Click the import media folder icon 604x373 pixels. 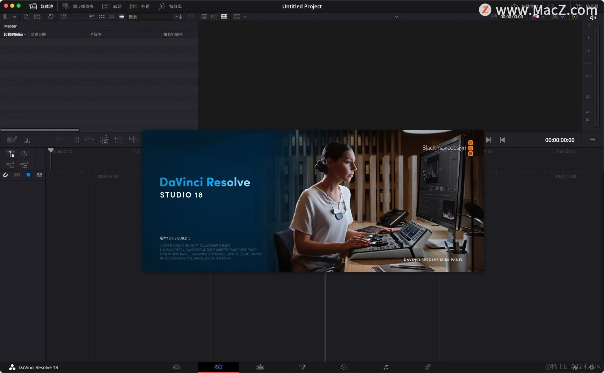tap(37, 16)
